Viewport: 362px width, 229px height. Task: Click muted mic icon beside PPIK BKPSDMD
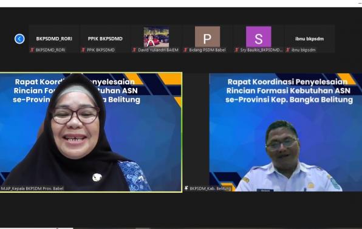coord(83,50)
